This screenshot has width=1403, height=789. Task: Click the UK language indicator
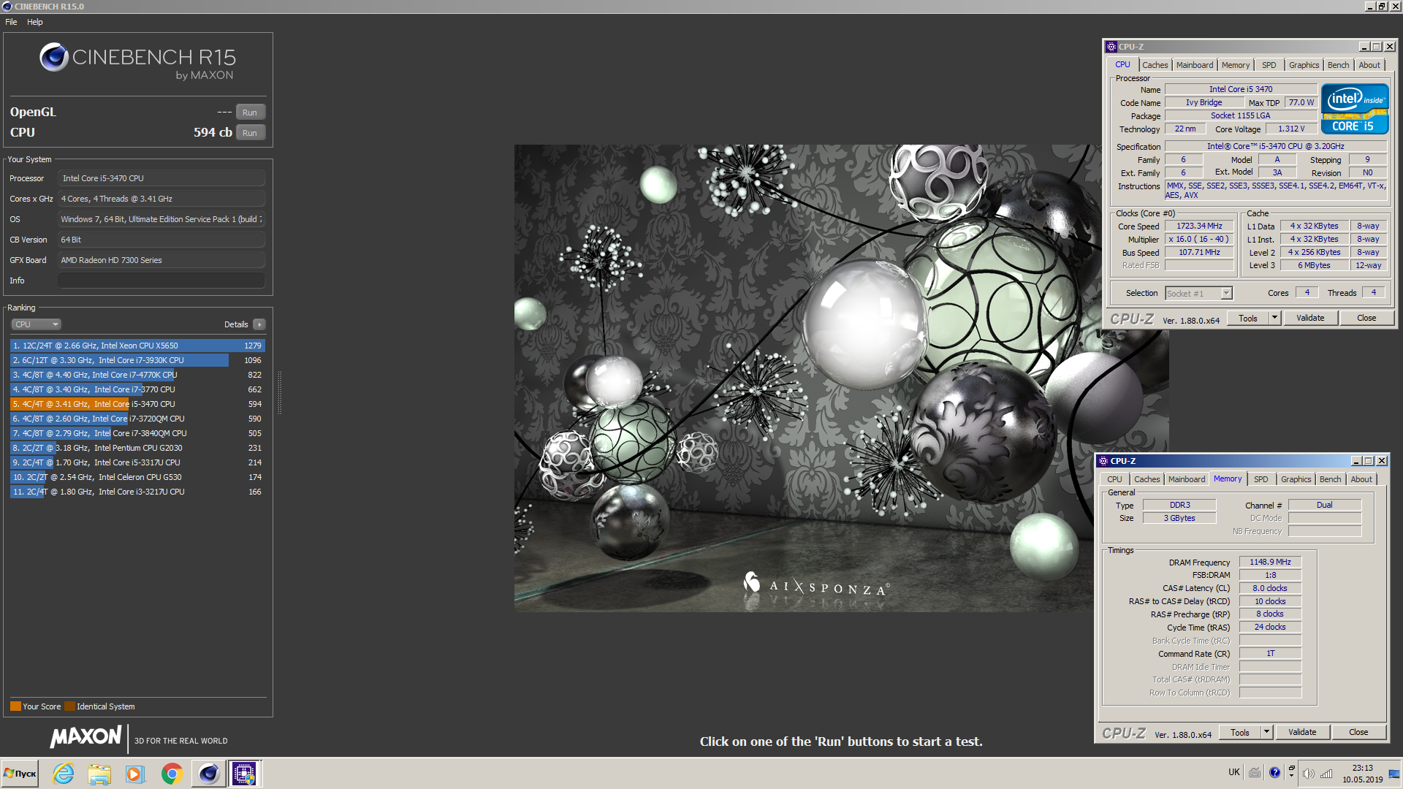pyautogui.click(x=1234, y=772)
